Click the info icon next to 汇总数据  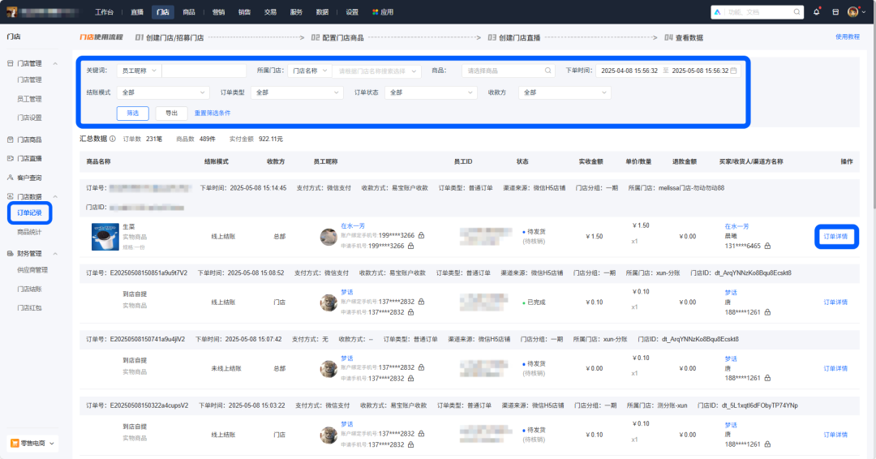click(x=112, y=139)
